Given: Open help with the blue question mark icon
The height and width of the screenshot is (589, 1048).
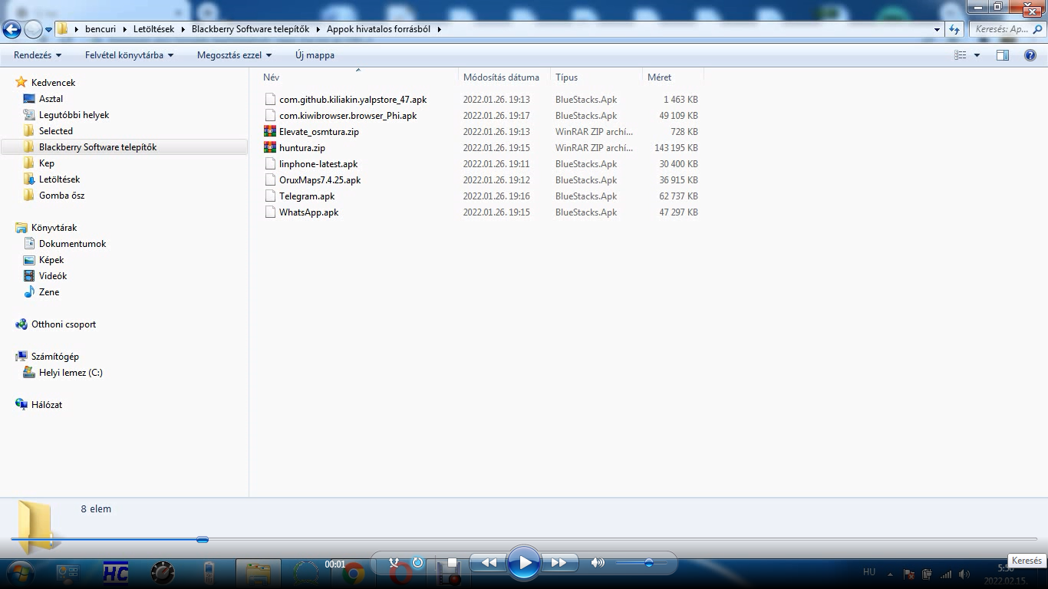Looking at the screenshot, I should (x=1030, y=55).
